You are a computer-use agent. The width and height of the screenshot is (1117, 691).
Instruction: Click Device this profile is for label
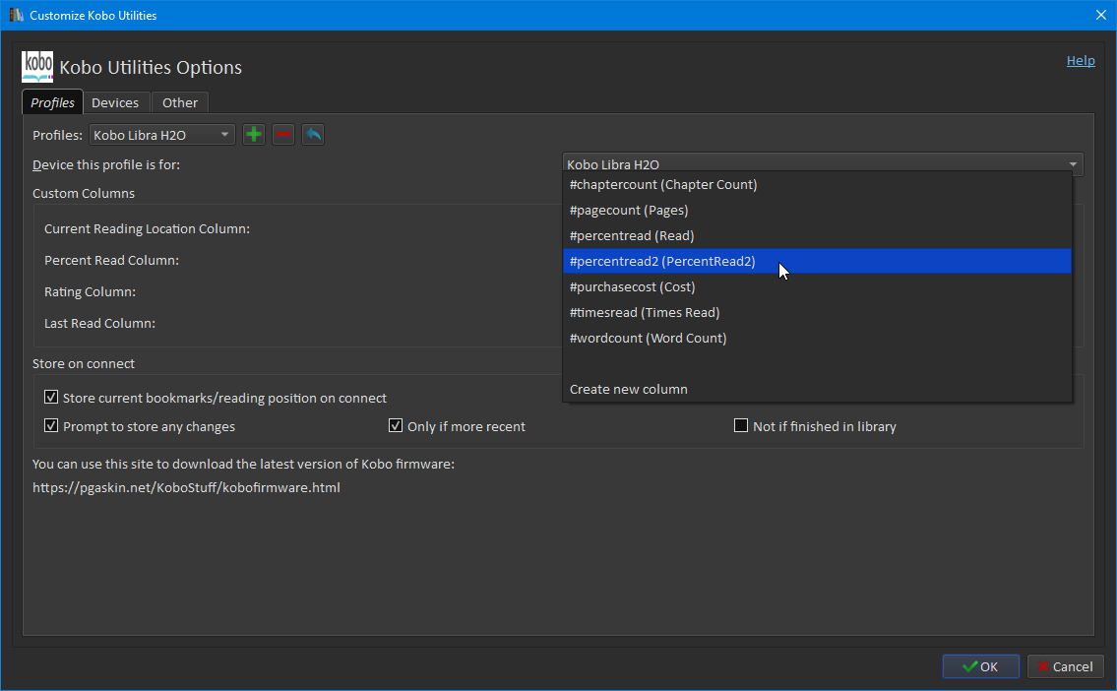click(x=106, y=164)
